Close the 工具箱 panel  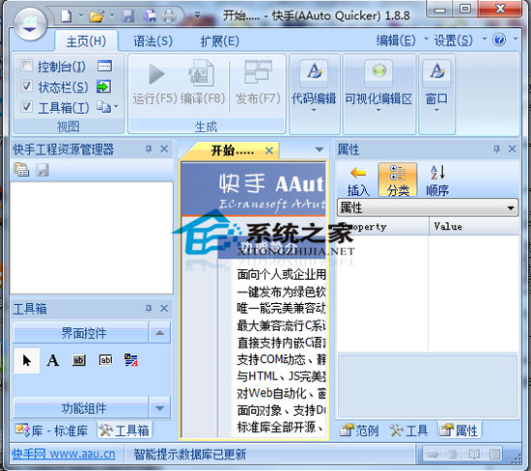pyautogui.click(x=164, y=309)
